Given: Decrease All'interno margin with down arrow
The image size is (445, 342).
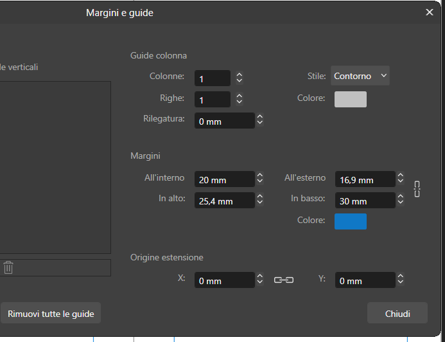Looking at the screenshot, I should [259, 182].
